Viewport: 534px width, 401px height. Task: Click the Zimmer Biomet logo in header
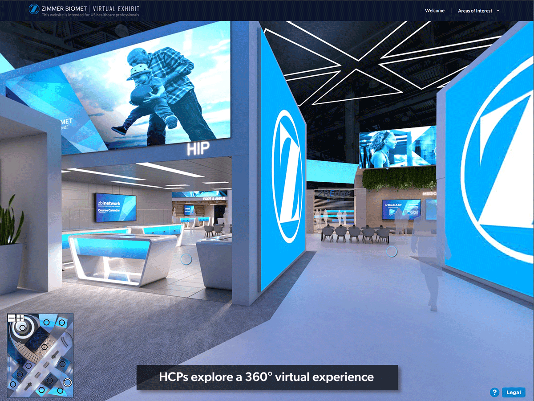[x=34, y=8]
